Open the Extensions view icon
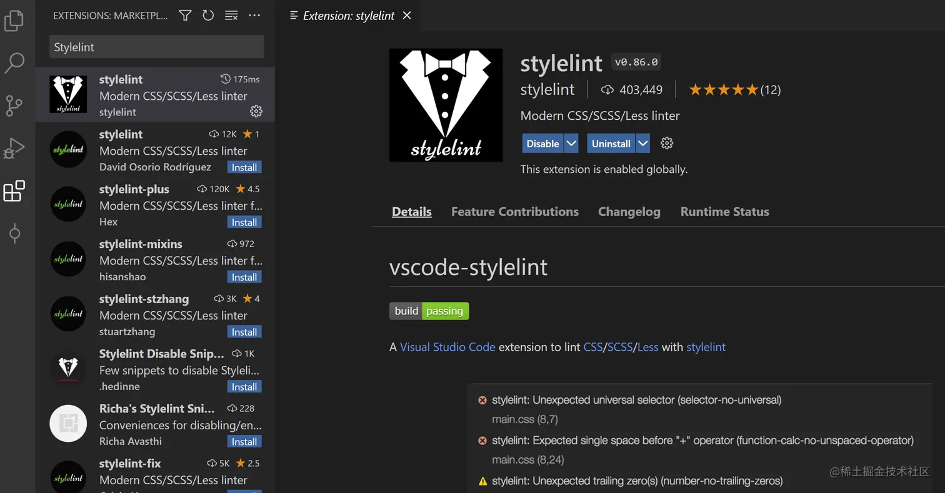 click(14, 191)
